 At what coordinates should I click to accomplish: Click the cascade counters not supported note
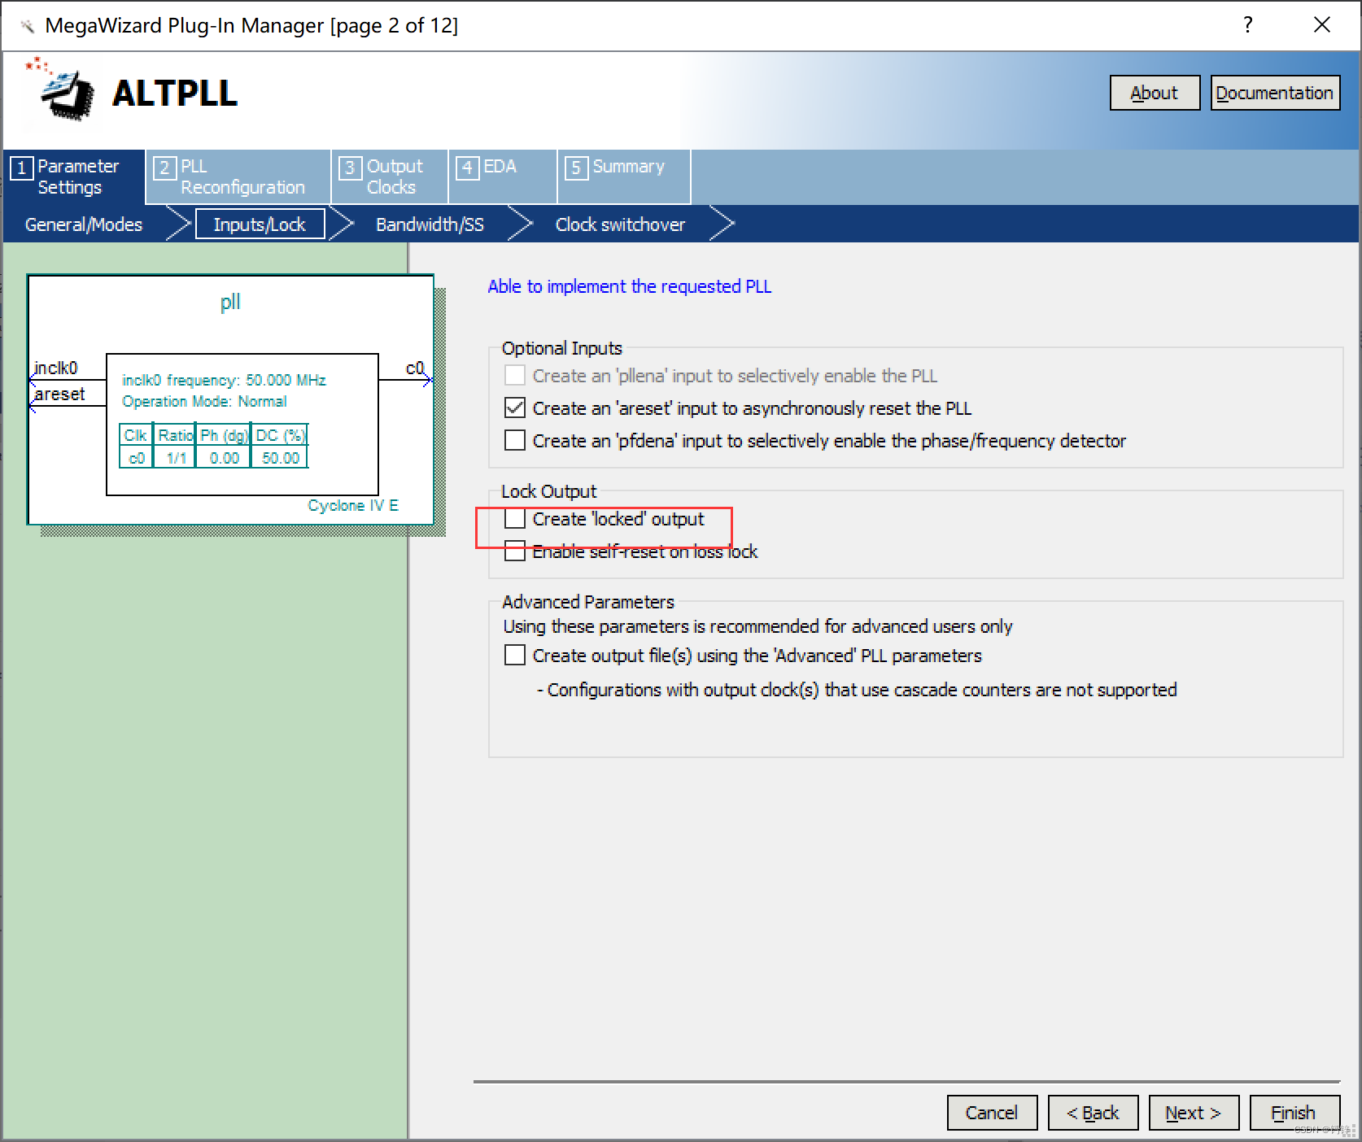857,690
